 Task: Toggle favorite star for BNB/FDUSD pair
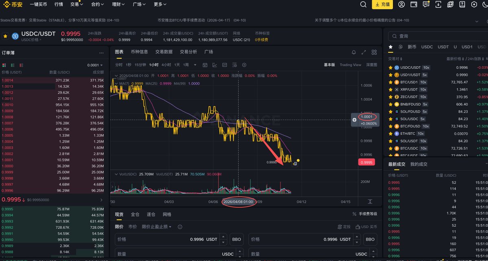coord(391,104)
